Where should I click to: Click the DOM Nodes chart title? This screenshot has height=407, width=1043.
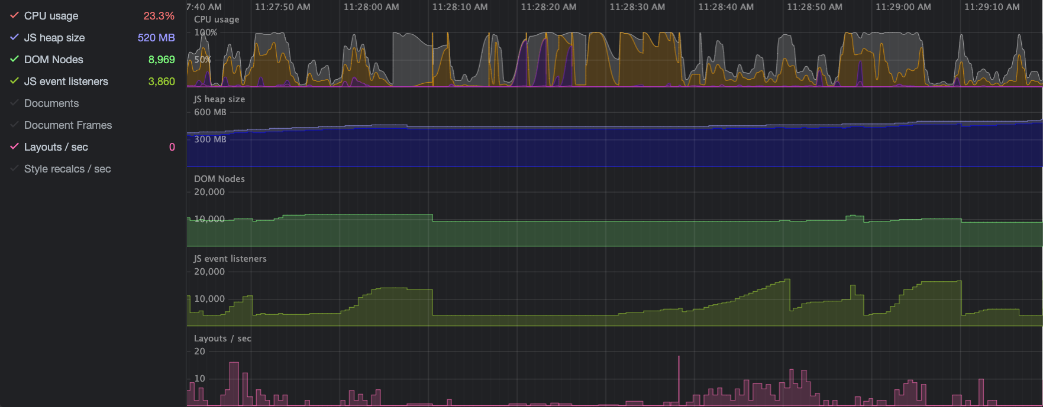point(219,179)
